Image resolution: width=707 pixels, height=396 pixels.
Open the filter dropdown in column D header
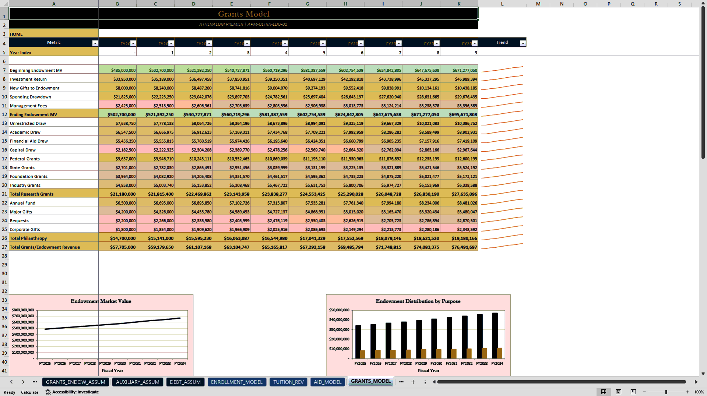[209, 43]
